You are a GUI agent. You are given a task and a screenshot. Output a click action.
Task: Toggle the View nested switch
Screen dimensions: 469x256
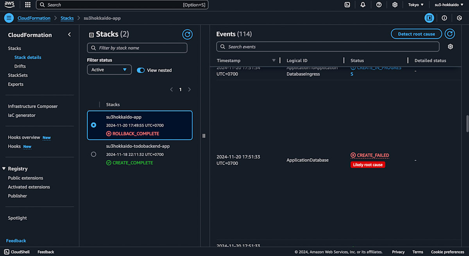[x=141, y=70]
